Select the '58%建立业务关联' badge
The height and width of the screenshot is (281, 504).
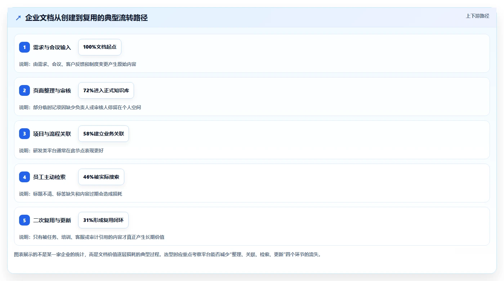103,134
